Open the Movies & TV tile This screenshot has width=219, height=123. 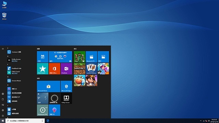click(x=91, y=57)
